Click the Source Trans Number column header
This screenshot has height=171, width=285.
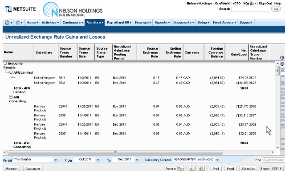click(68, 52)
